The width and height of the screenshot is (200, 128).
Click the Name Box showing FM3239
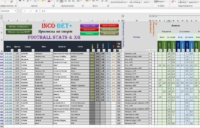[x=7, y=11]
